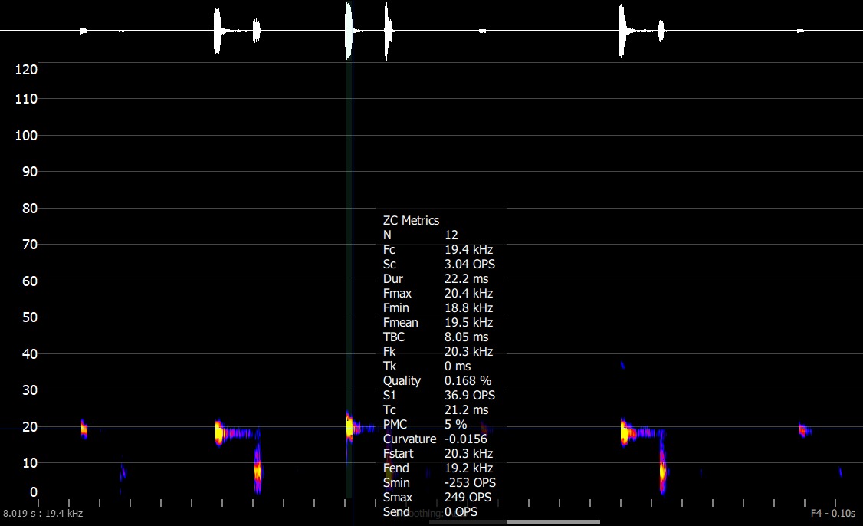Click the last 20 kHz pulse at far right

tap(802, 430)
